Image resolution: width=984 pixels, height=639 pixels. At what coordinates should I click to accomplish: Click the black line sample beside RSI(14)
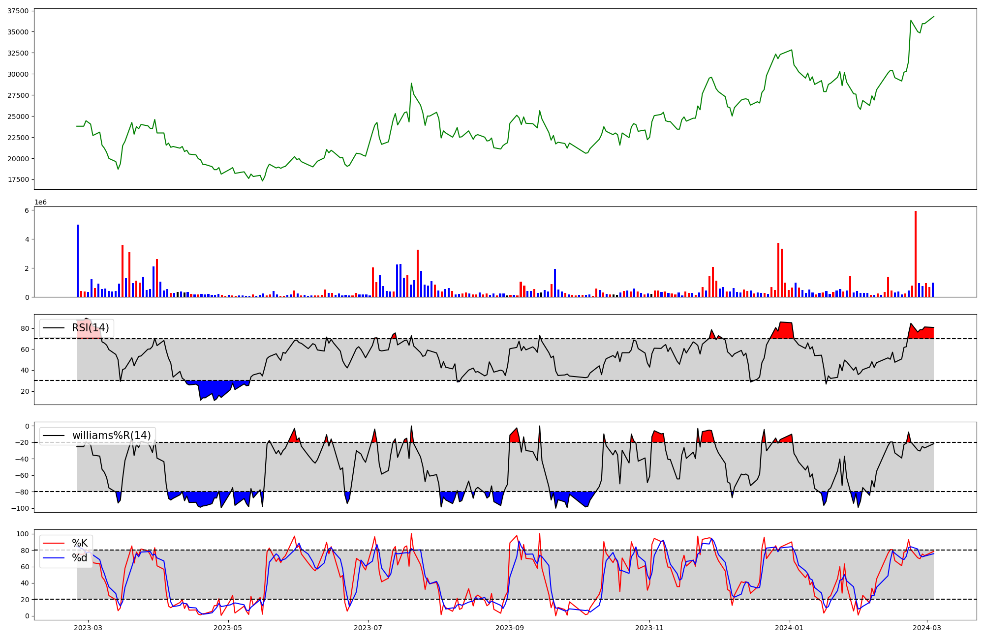pyautogui.click(x=54, y=328)
